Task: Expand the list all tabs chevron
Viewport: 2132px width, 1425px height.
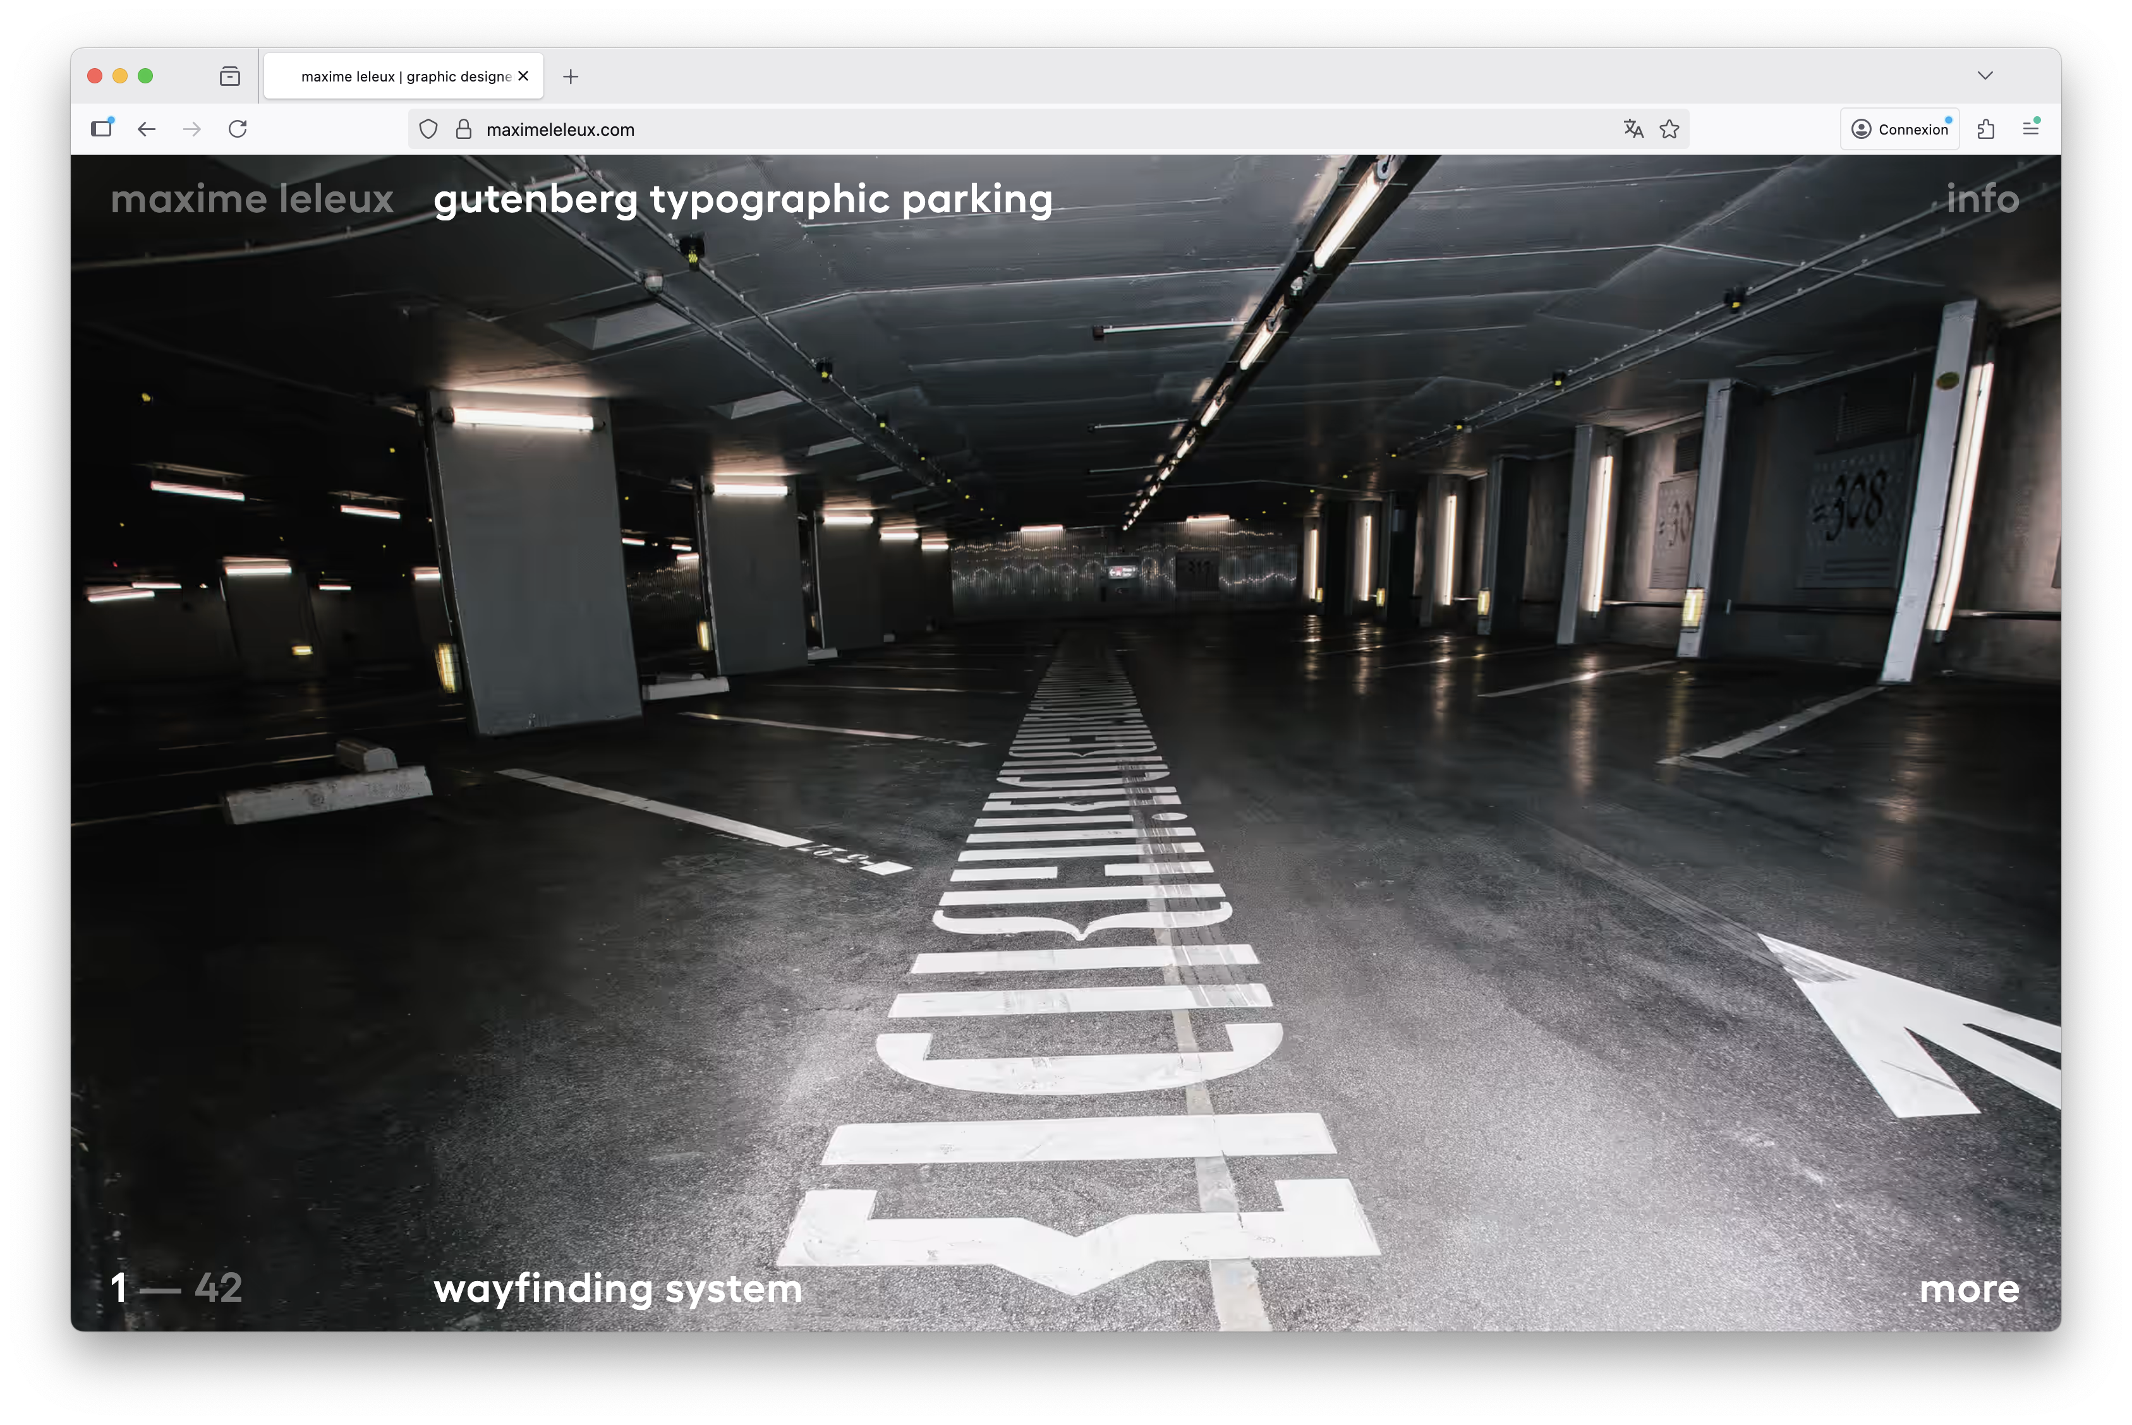Action: [1985, 75]
